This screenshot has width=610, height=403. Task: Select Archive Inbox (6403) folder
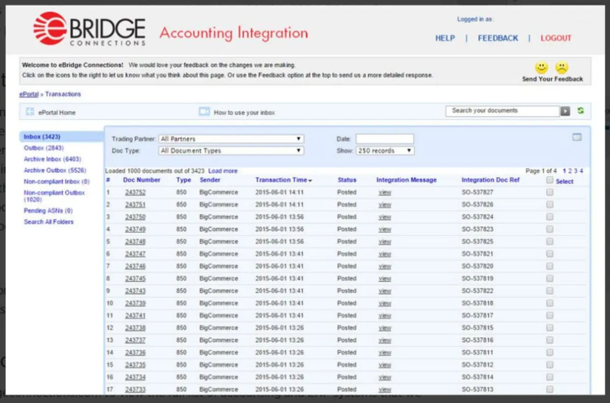click(x=52, y=159)
